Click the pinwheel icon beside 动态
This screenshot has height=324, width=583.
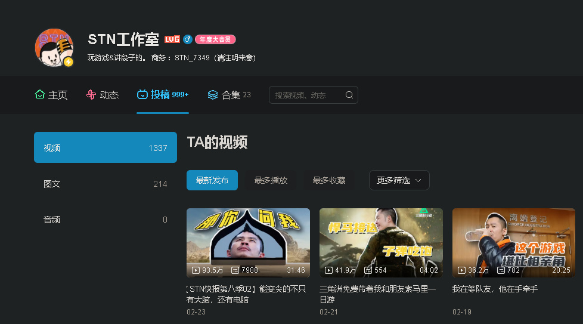(x=91, y=95)
